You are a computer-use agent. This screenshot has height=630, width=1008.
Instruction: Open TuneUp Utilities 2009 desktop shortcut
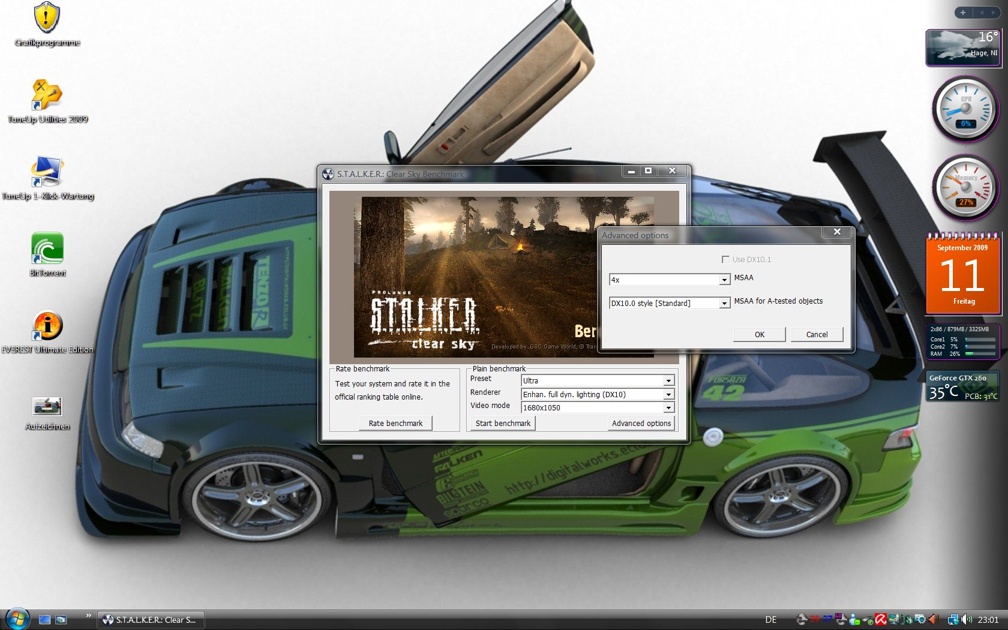click(47, 101)
